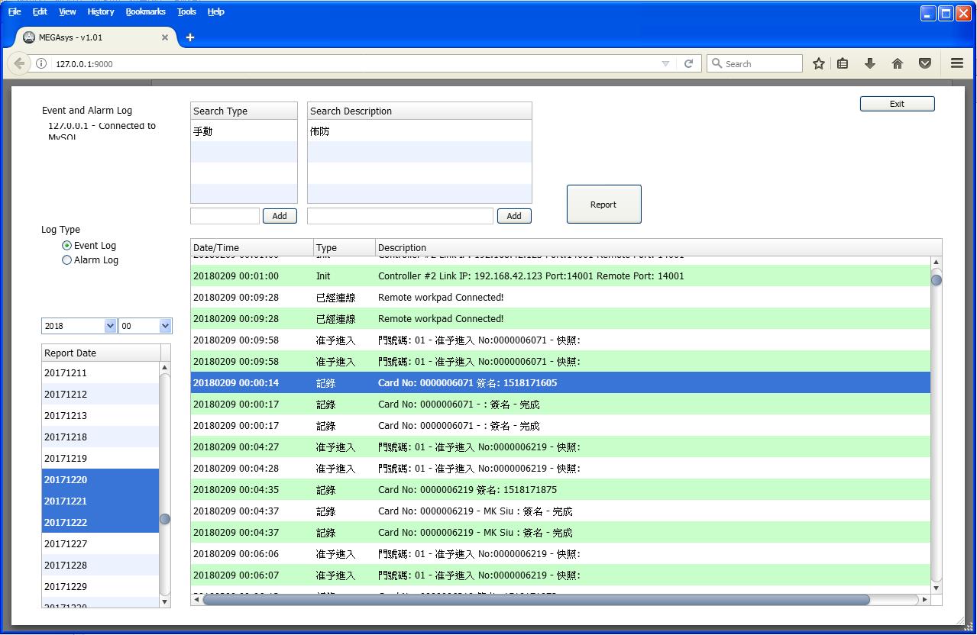The width and height of the screenshot is (977, 635).
Task: Close the MEGAsys tab
Action: pos(165,37)
